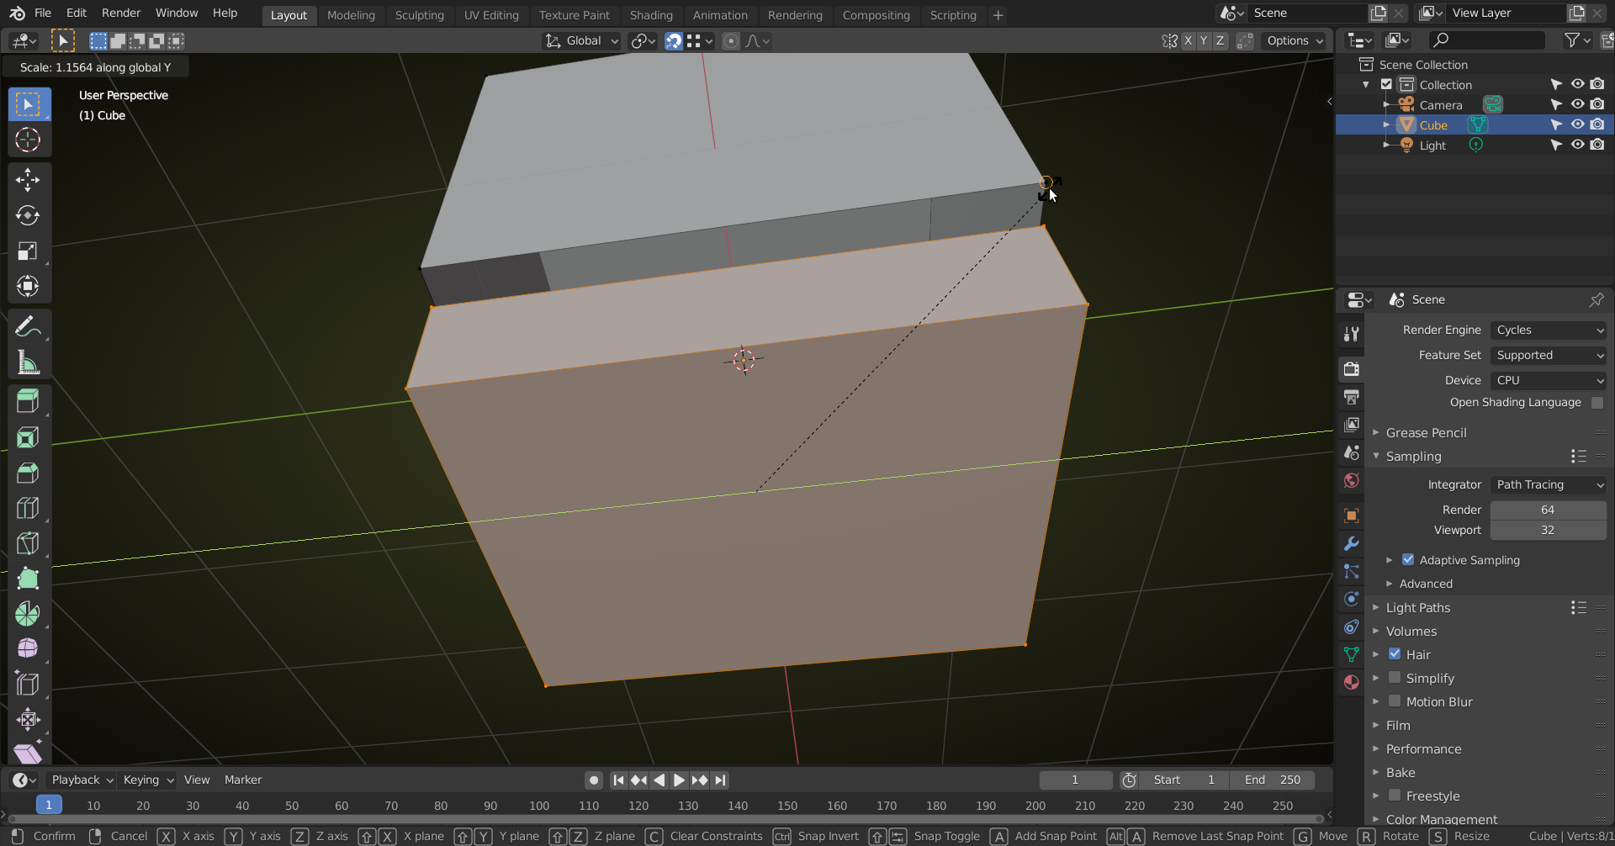The width and height of the screenshot is (1615, 846).
Task: Select the Rotate tool in toolbar
Action: point(28,215)
